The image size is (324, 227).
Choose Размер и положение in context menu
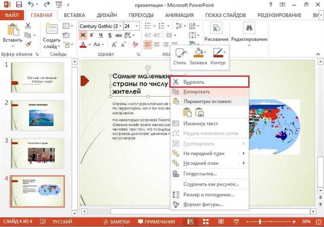point(210,195)
